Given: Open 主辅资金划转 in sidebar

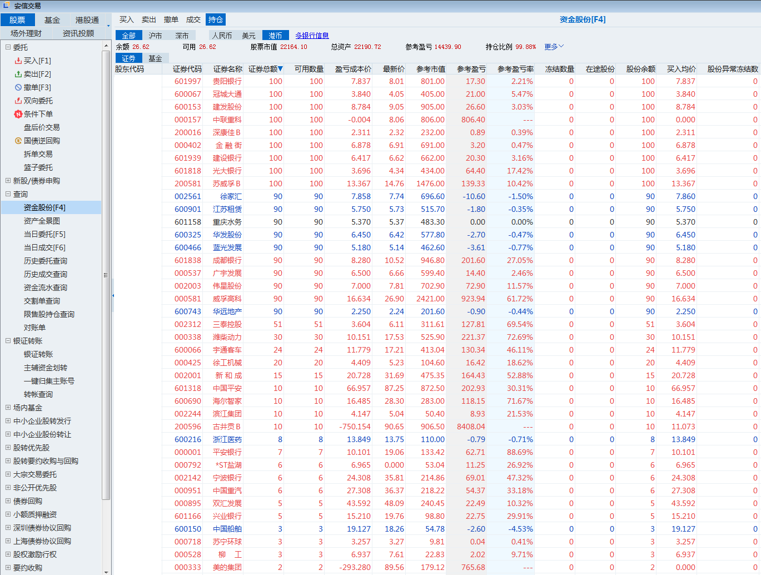Looking at the screenshot, I should 46,368.
